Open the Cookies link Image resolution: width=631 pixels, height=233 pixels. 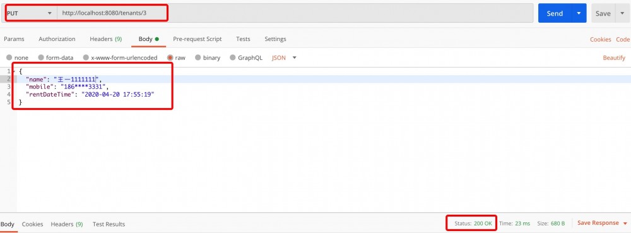tap(601, 39)
